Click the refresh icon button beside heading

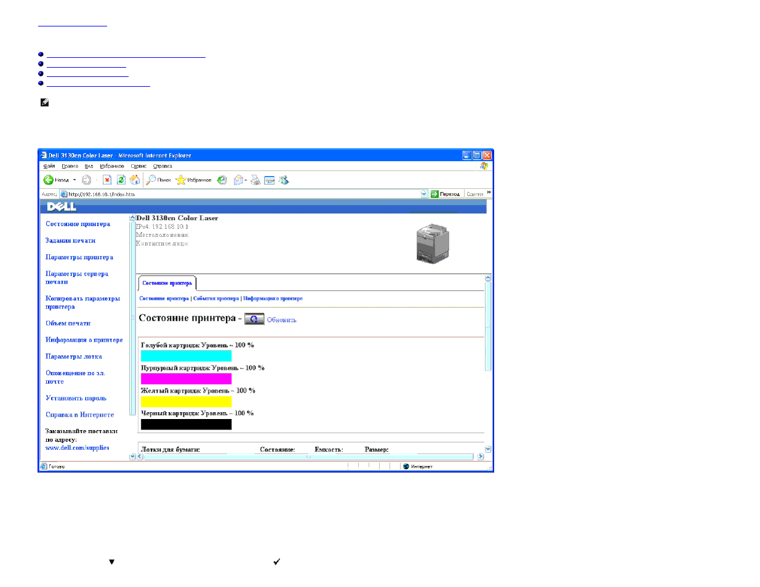[x=254, y=319]
